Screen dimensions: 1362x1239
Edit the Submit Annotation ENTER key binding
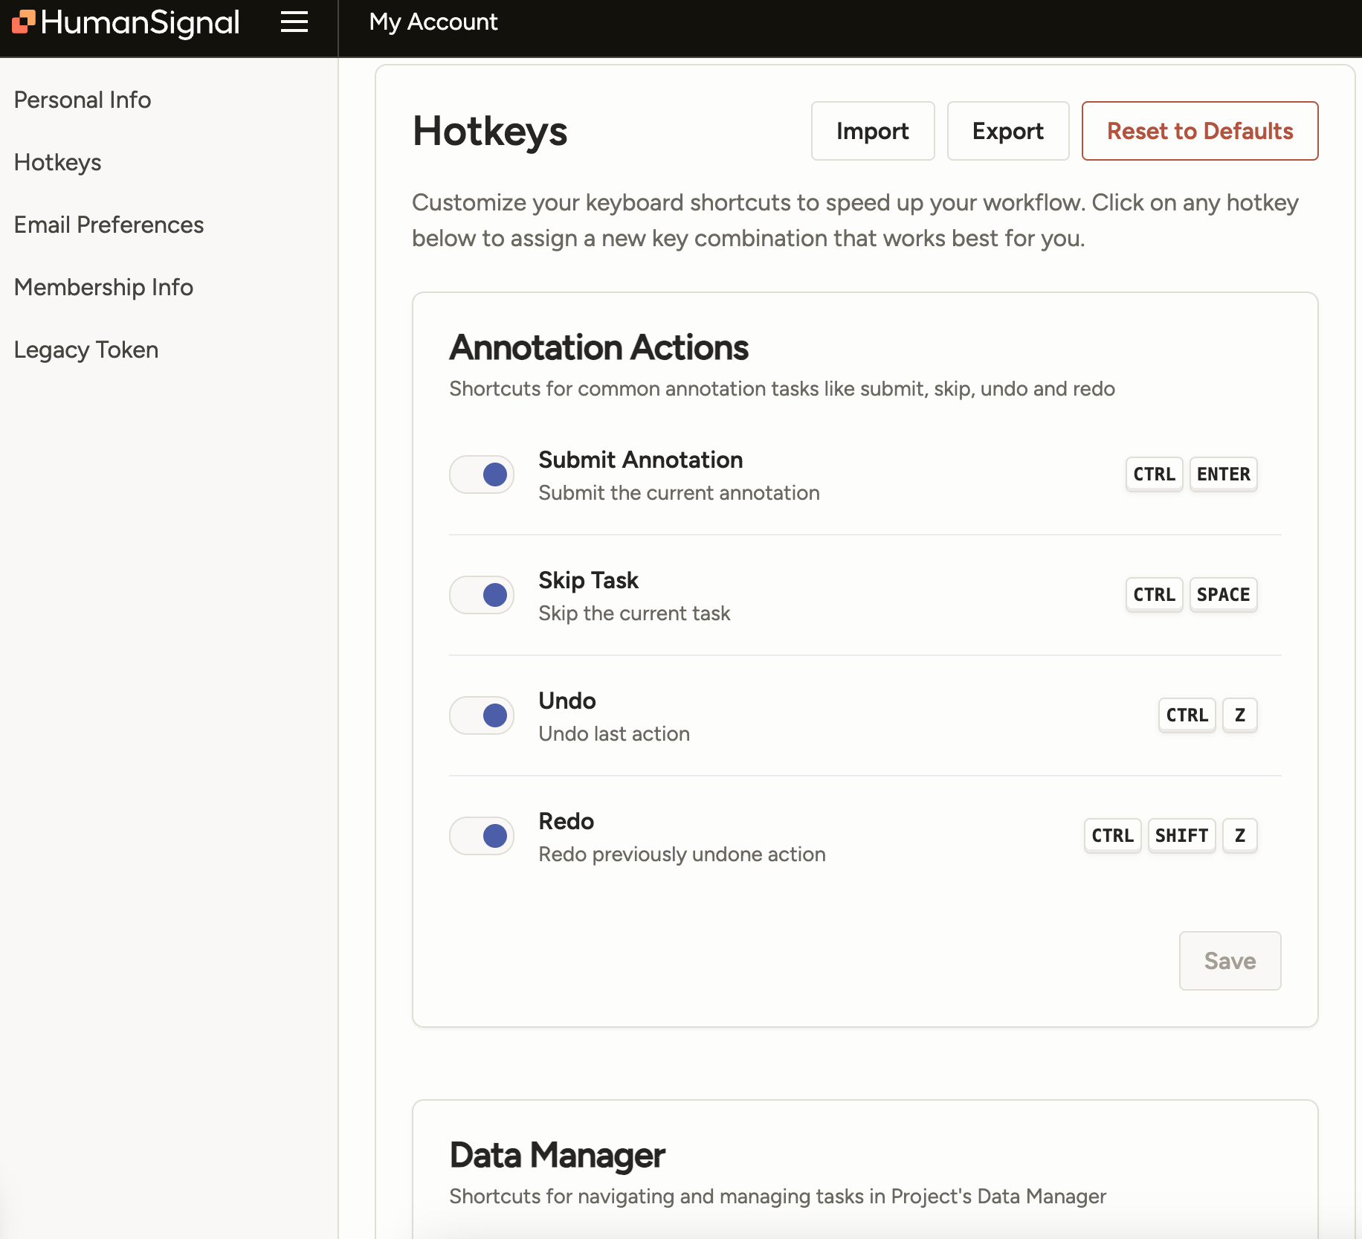[1223, 474]
